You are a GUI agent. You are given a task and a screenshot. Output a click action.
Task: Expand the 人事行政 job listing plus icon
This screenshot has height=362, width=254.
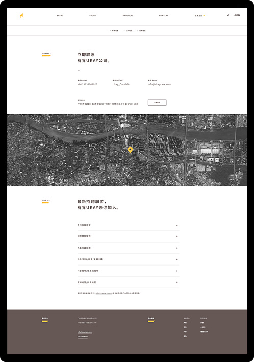177,248
